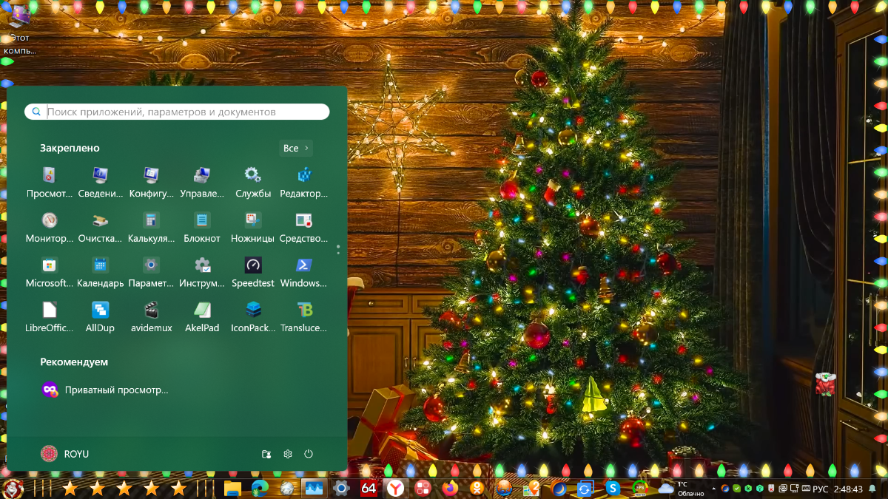Switch РУС input language in tray

tap(820, 489)
